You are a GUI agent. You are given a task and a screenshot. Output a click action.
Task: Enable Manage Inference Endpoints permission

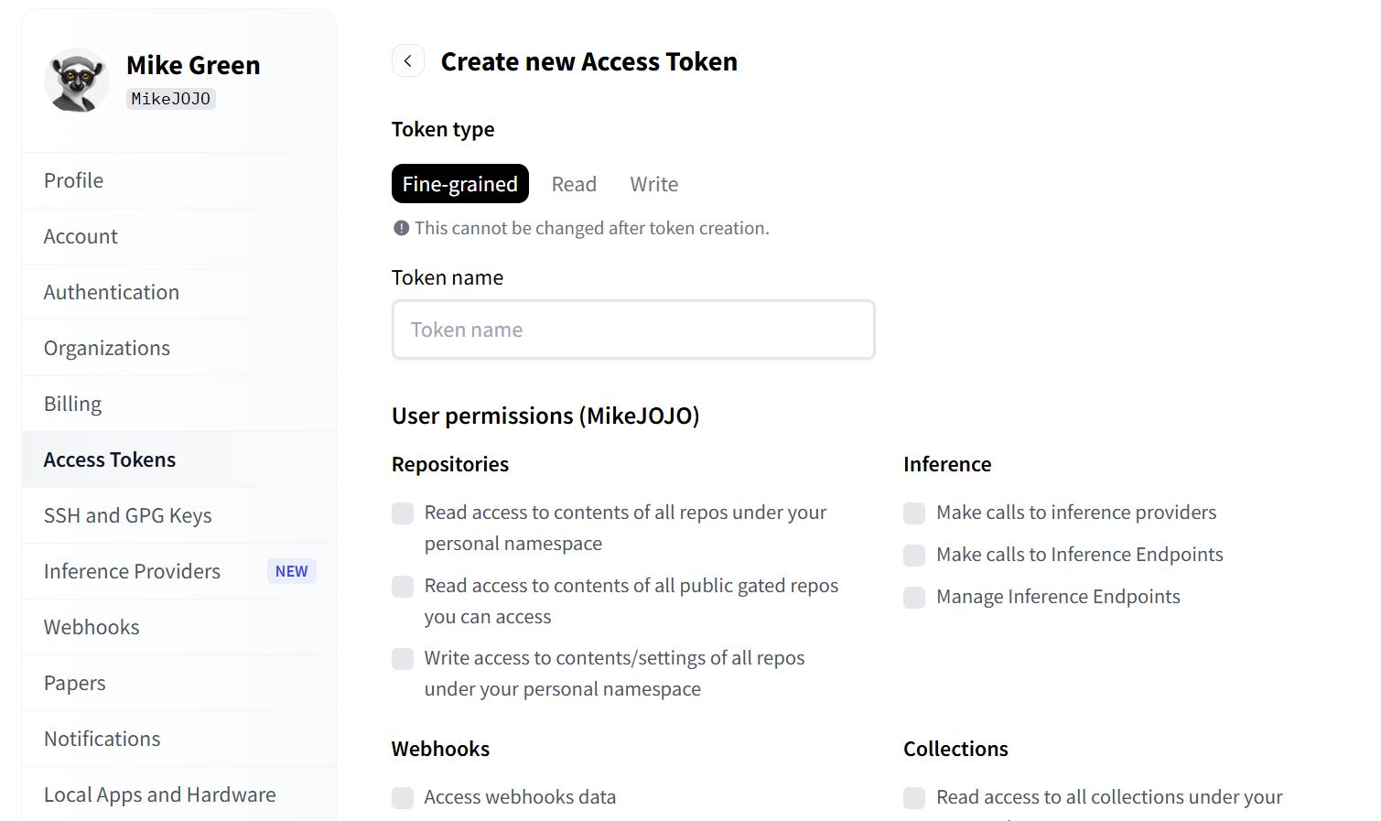(914, 598)
